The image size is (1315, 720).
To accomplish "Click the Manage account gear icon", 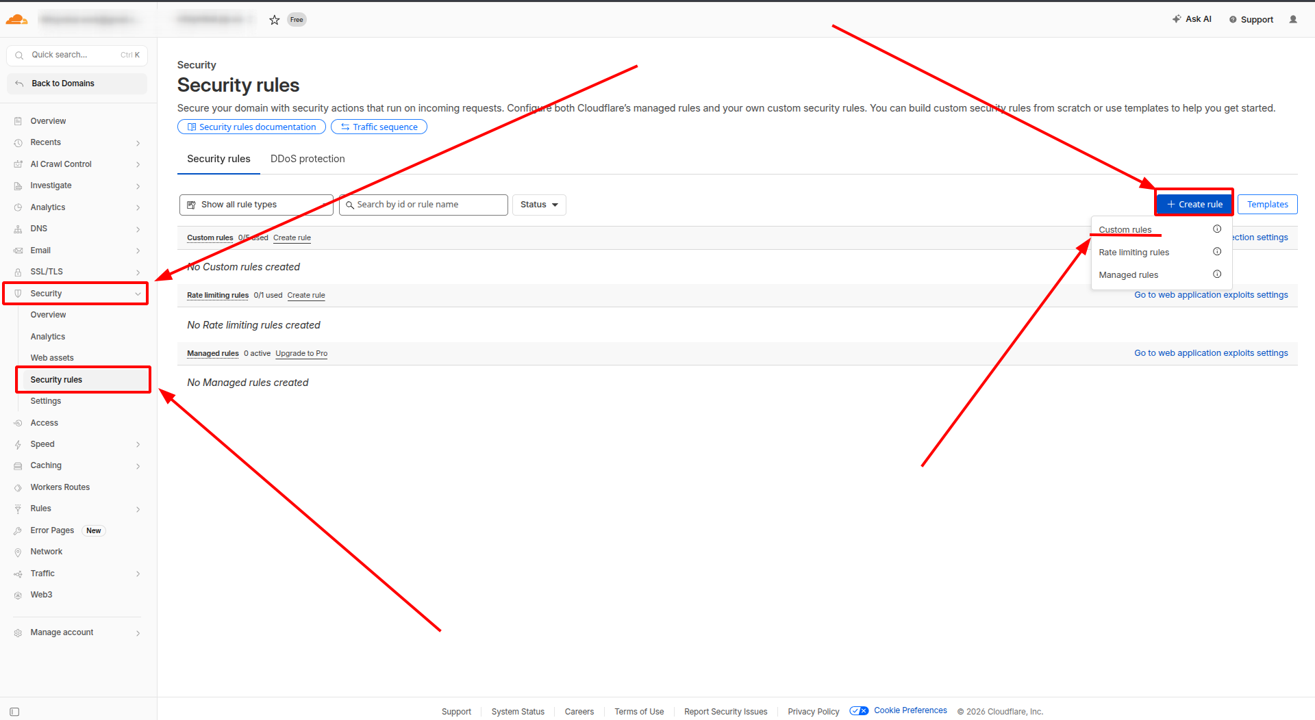I will 18,633.
